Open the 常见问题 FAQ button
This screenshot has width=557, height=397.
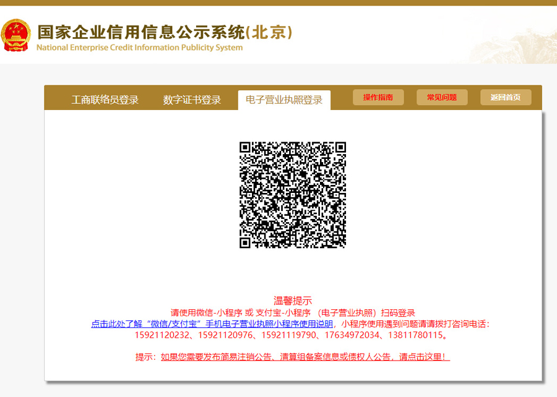click(442, 97)
